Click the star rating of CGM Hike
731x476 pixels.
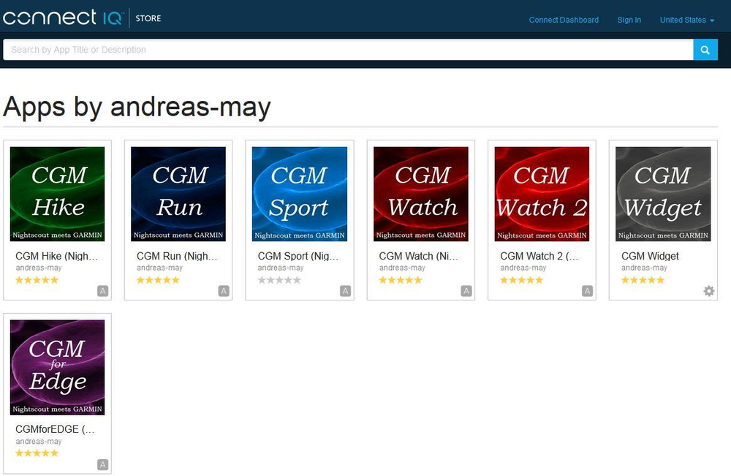[37, 280]
